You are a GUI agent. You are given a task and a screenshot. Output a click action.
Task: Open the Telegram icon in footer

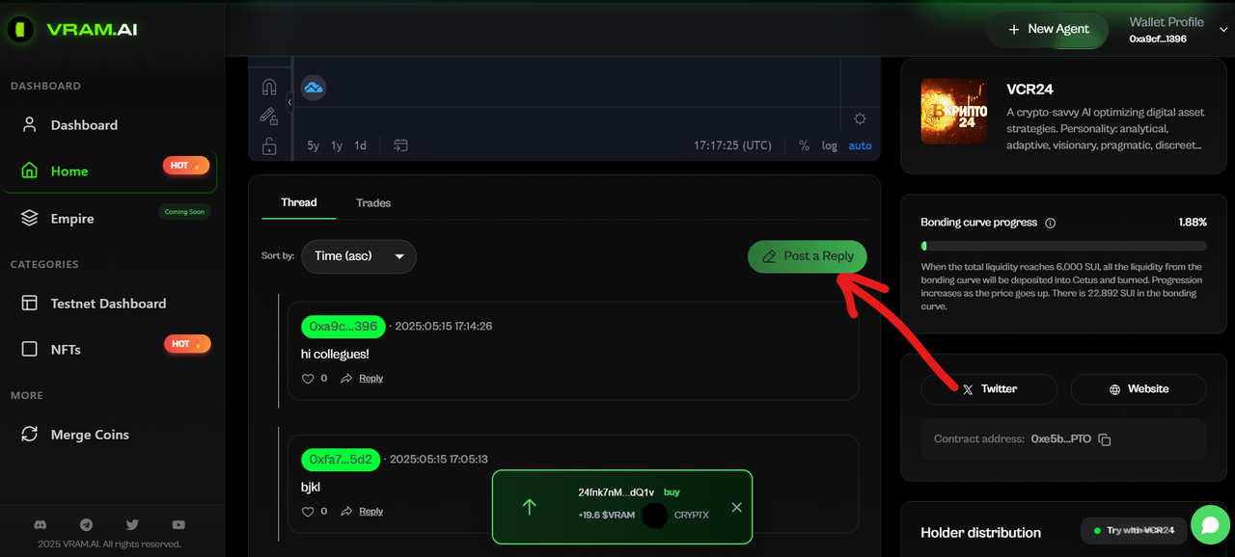click(87, 525)
